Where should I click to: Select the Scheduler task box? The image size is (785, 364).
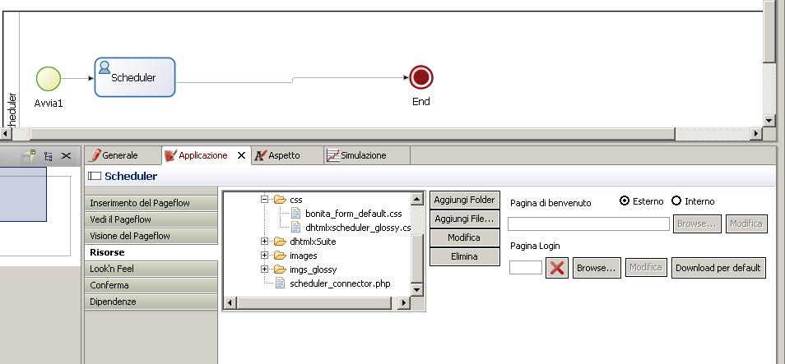(x=135, y=77)
